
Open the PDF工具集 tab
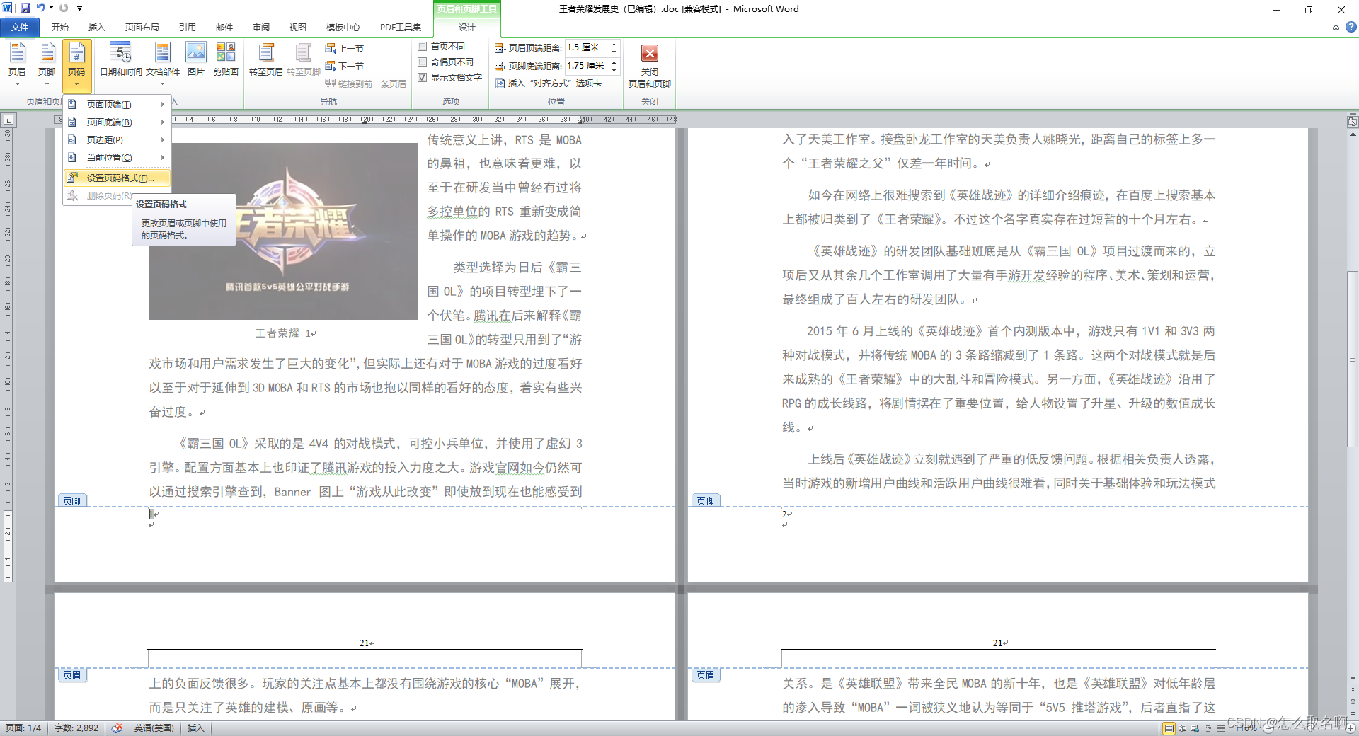click(401, 28)
